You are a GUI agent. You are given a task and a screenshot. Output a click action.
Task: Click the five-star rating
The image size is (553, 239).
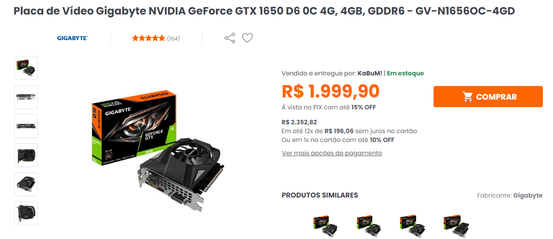click(x=149, y=38)
